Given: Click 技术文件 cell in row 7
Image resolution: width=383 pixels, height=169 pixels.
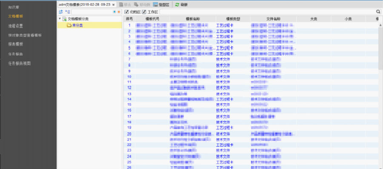Looking at the screenshot, I should coord(223,59).
